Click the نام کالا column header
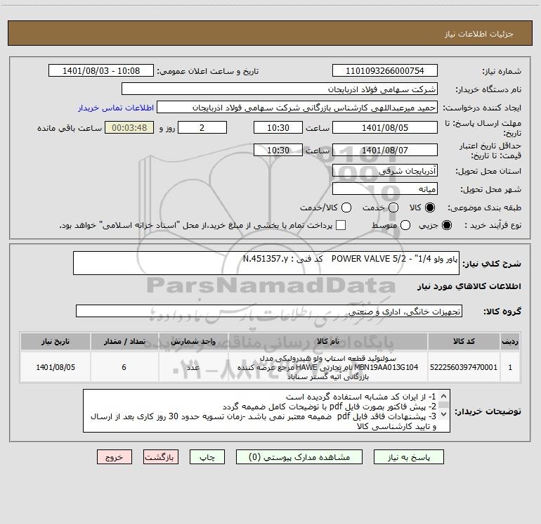541x524 pixels. point(328,341)
